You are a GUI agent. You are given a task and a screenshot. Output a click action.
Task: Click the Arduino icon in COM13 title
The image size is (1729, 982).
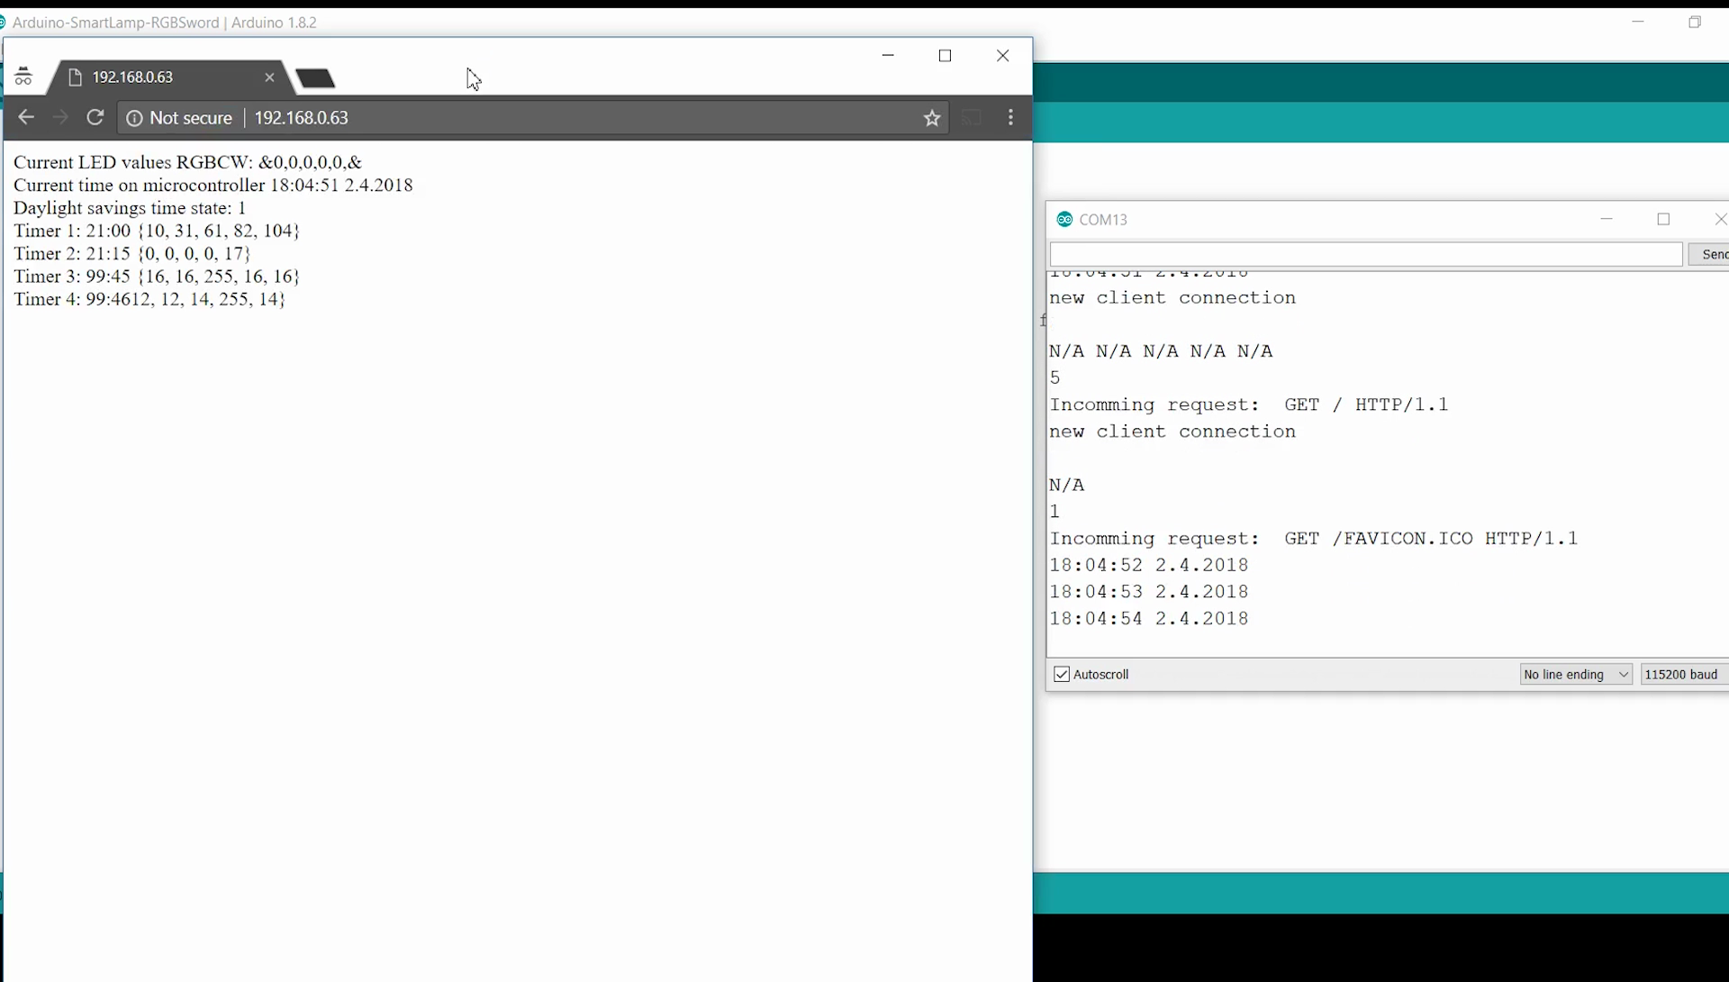(x=1064, y=220)
